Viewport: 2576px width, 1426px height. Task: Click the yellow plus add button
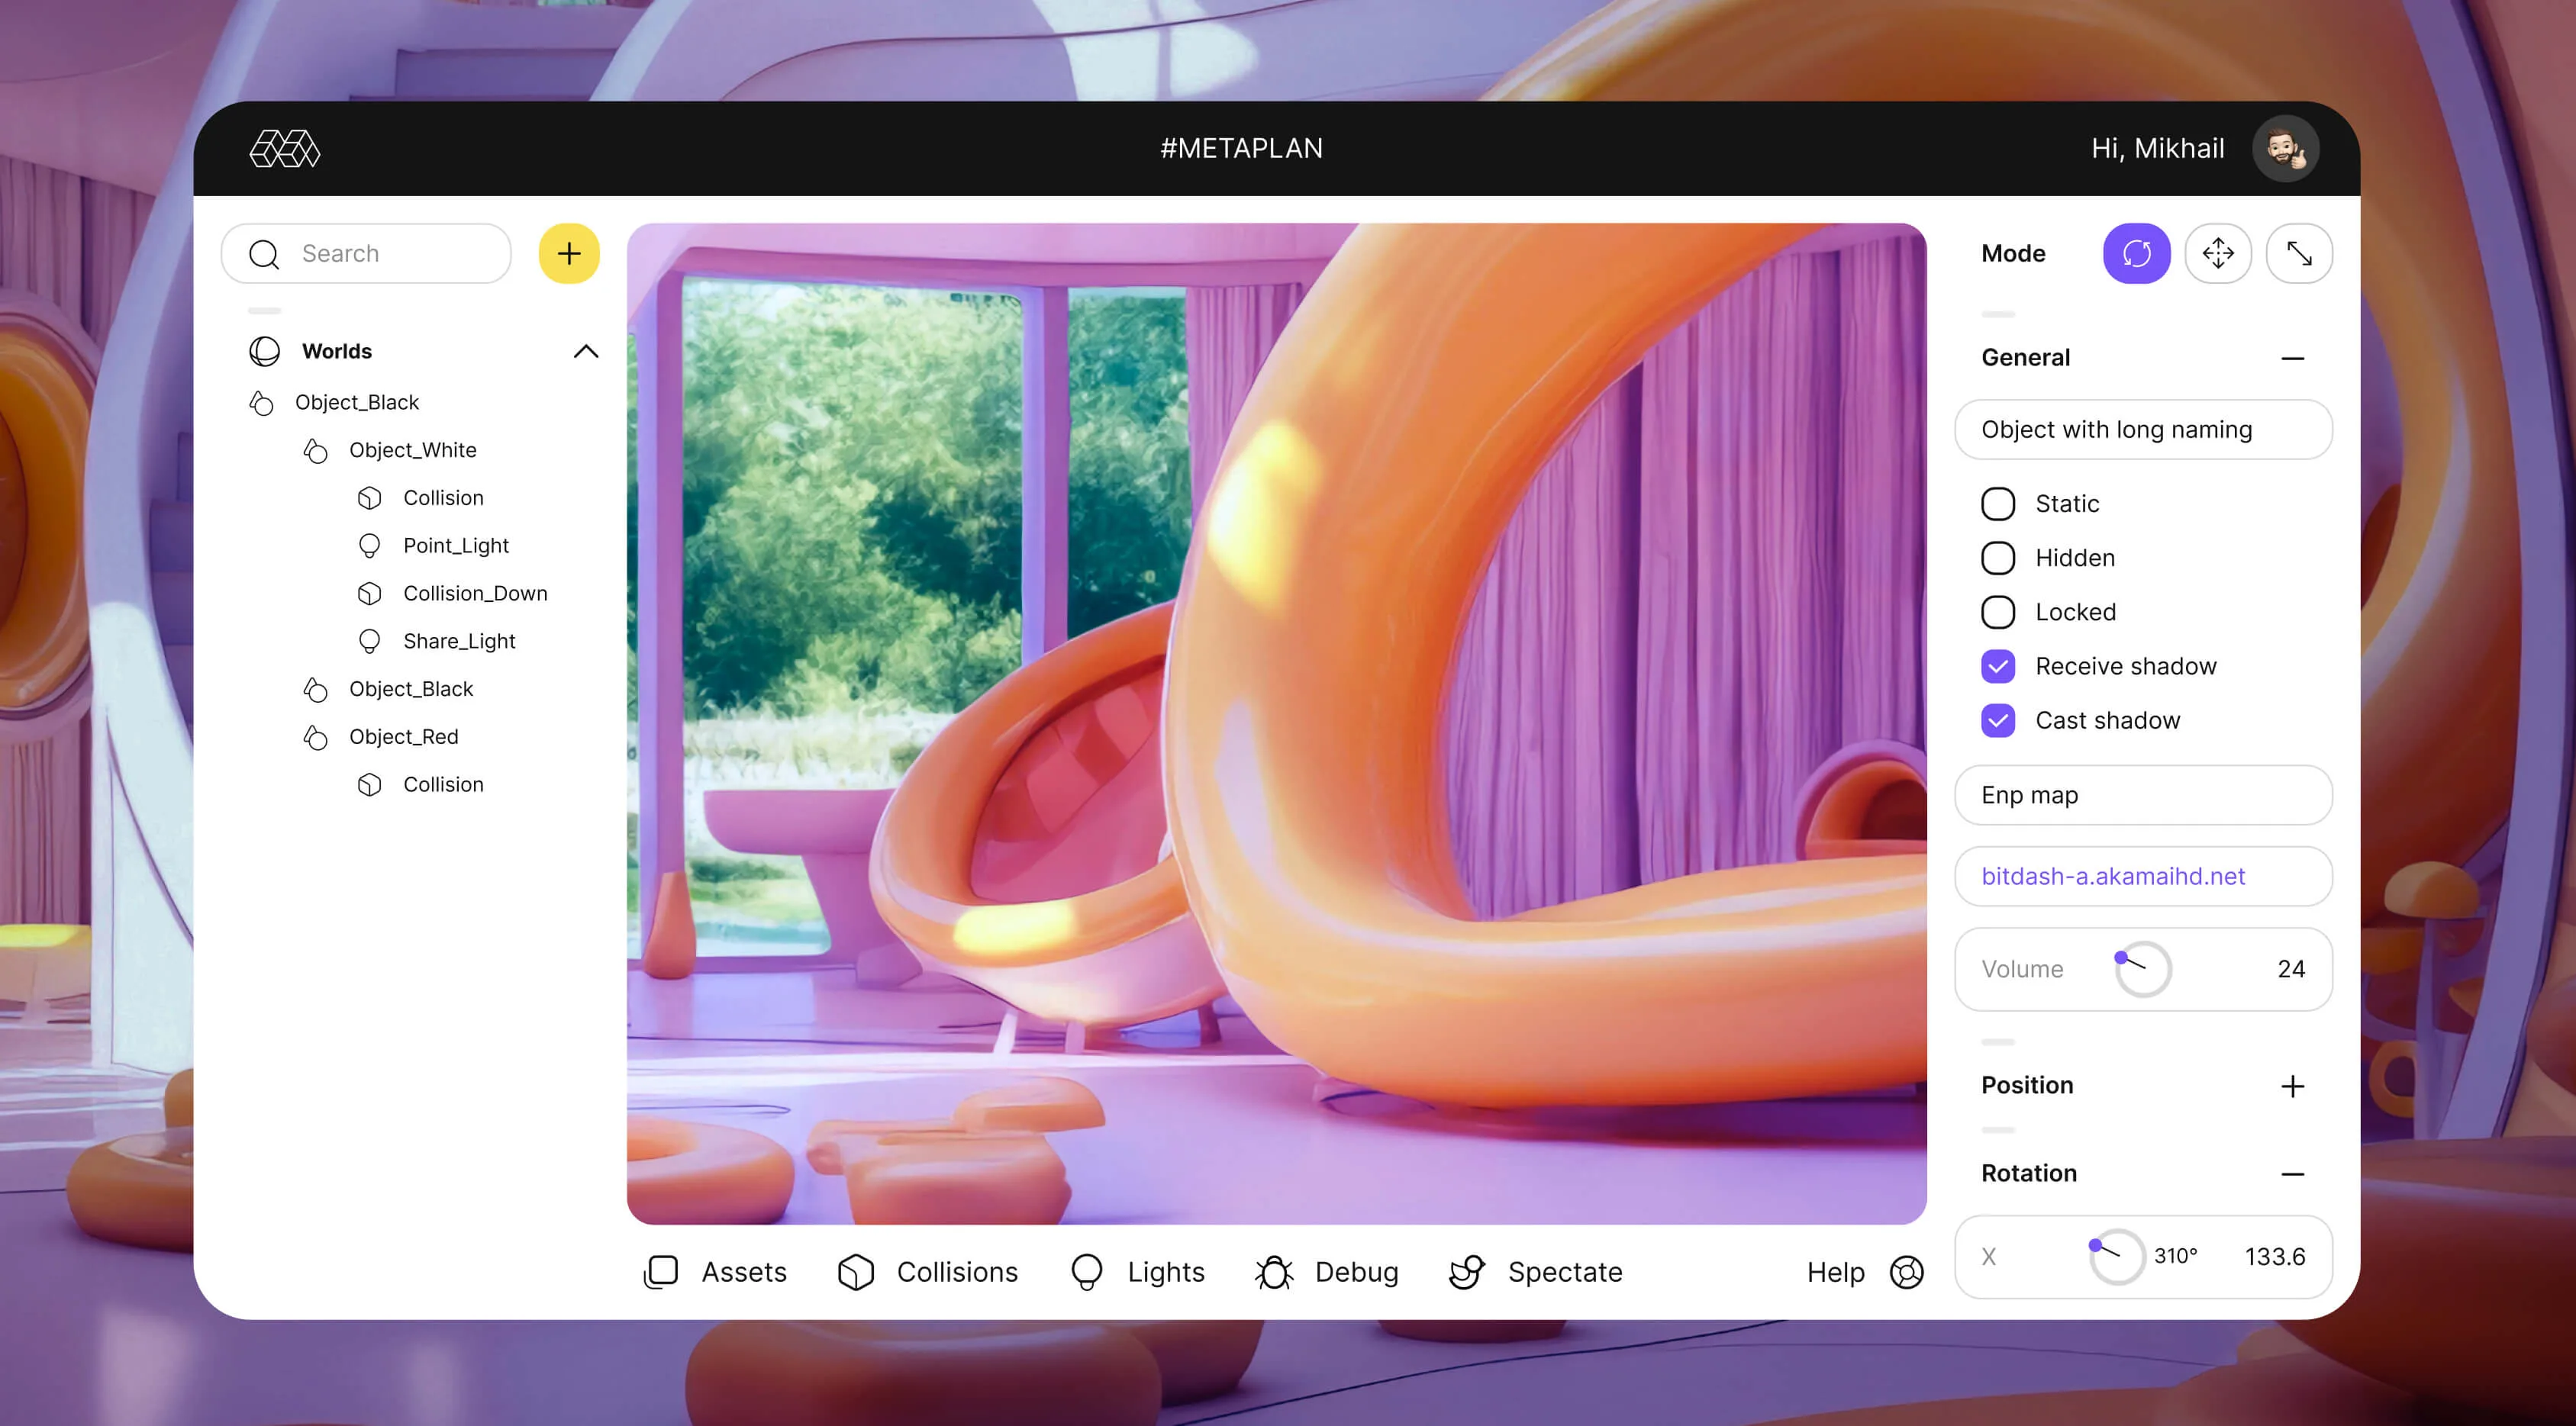pyautogui.click(x=569, y=253)
